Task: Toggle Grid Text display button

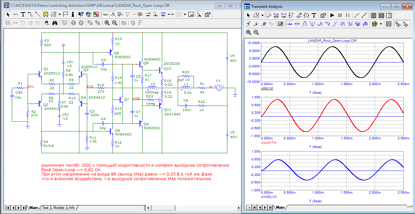Action: tap(105, 14)
